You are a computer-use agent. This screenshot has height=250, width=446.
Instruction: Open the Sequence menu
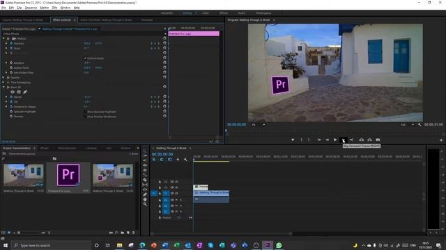[31, 8]
